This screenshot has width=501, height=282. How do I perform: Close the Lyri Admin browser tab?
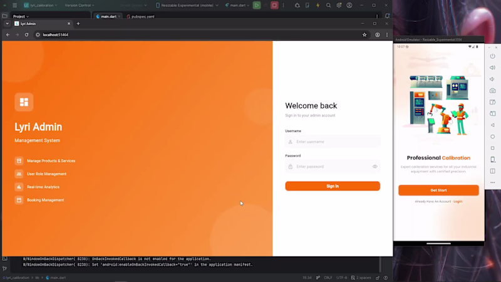point(69,24)
